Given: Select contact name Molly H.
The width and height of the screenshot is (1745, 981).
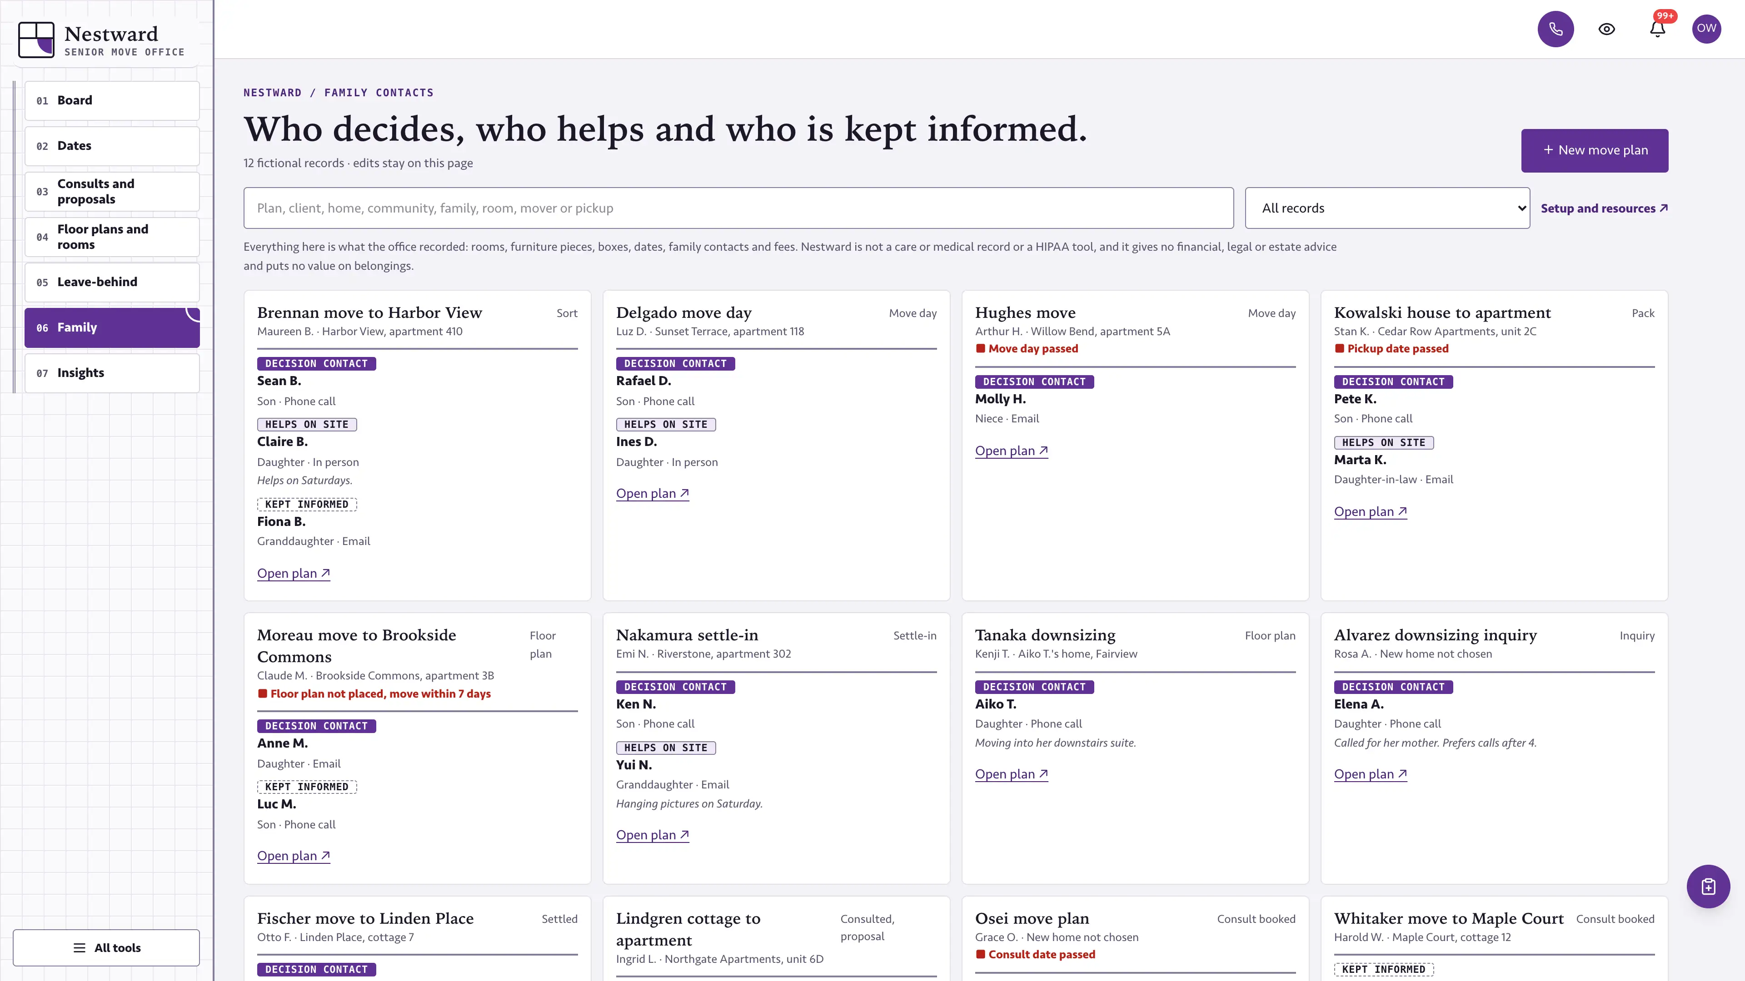Looking at the screenshot, I should [x=1001, y=400].
